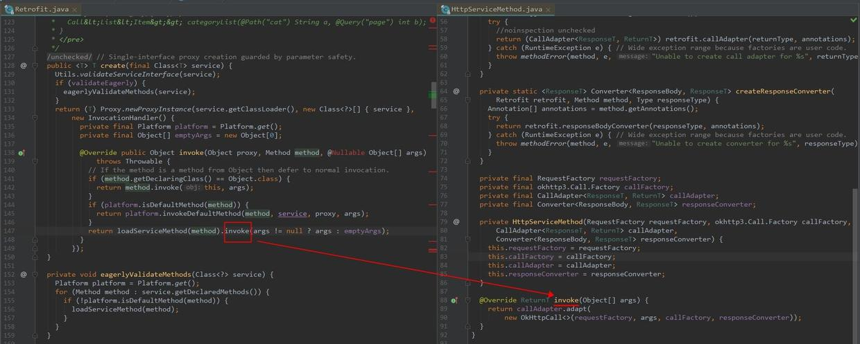Click the Java class icon on Retrofit.java tab
The height and width of the screenshot is (344, 860).
pyautogui.click(x=10, y=10)
